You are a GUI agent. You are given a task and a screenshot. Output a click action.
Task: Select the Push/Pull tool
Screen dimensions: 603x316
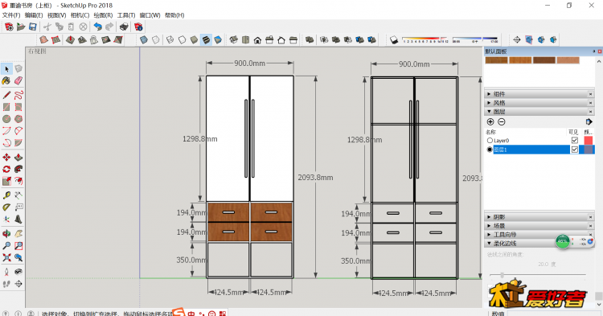(x=18, y=158)
